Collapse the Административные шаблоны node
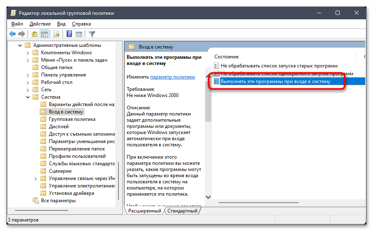This screenshot has width=373, height=231. click(20, 45)
